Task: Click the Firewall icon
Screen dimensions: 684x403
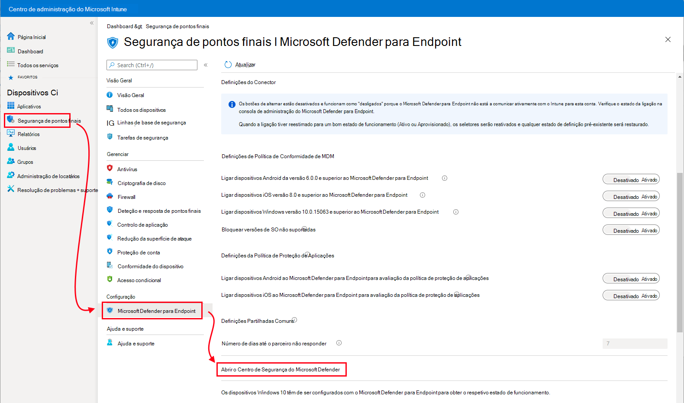Action: 110,196
